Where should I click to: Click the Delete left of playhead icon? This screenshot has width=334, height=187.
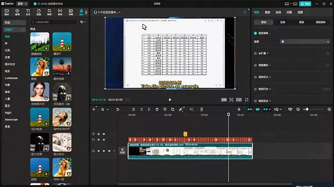coord(141,109)
